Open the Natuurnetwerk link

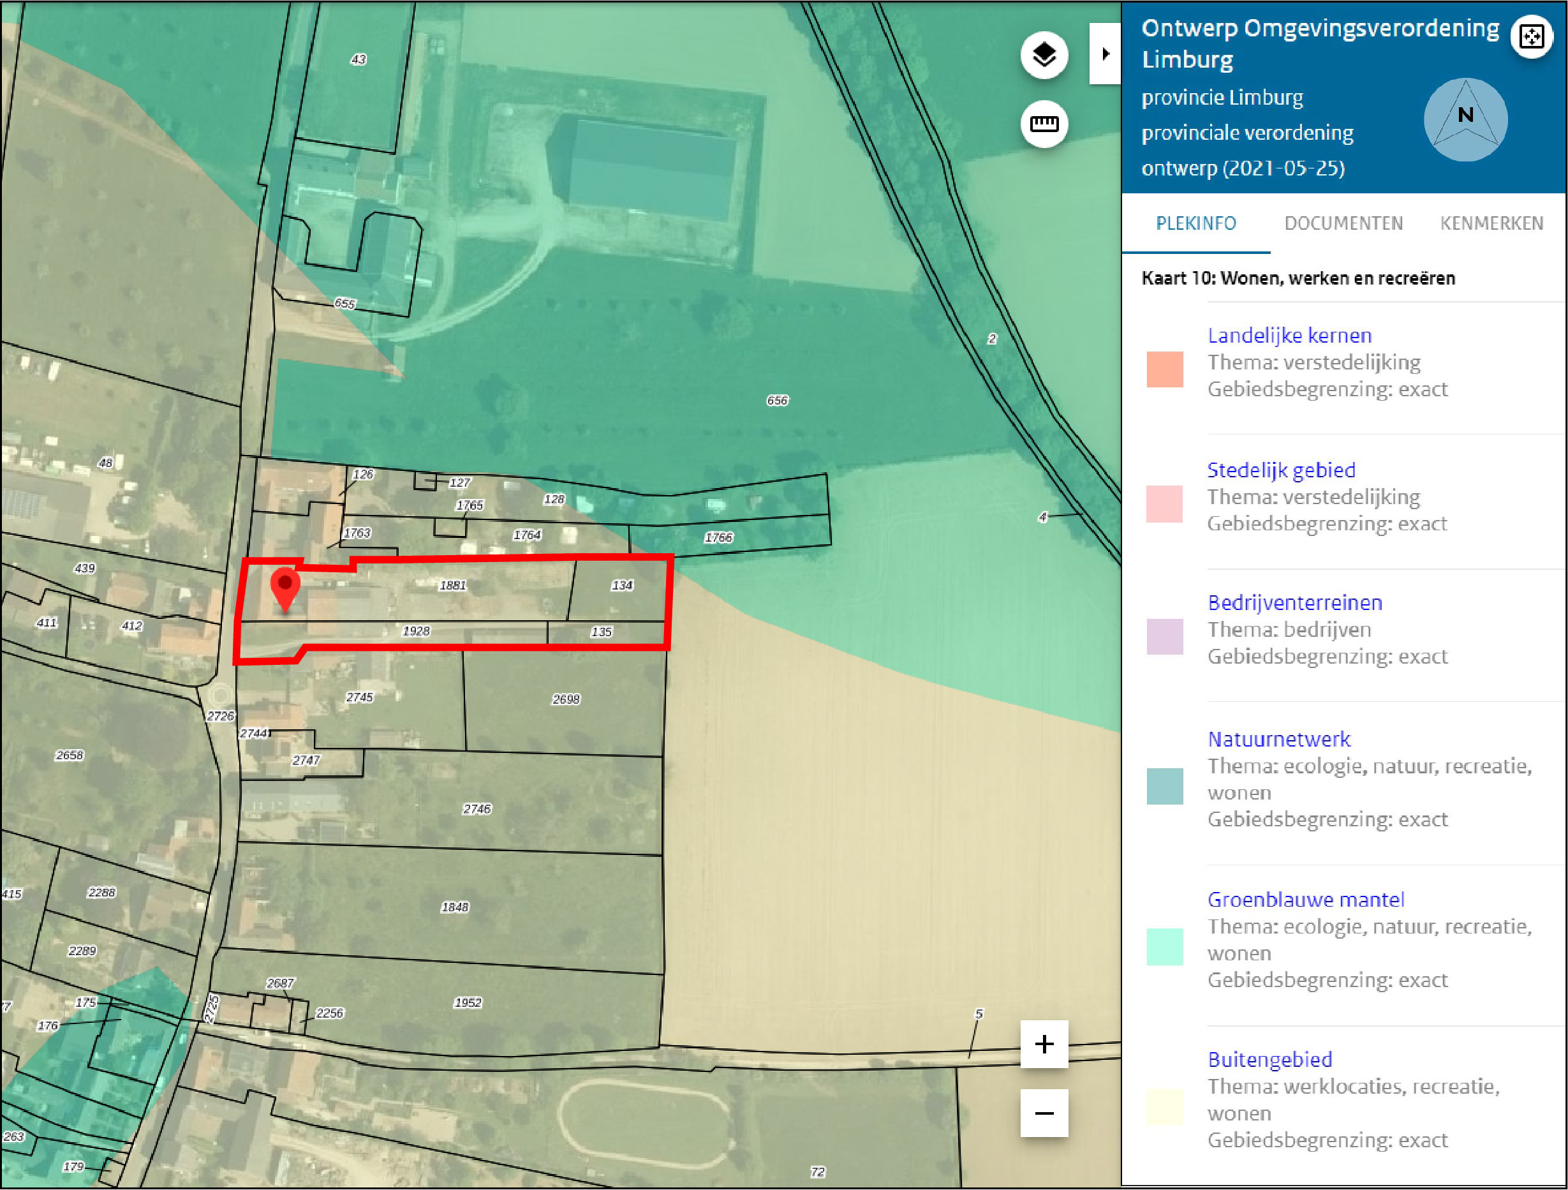click(x=1279, y=739)
